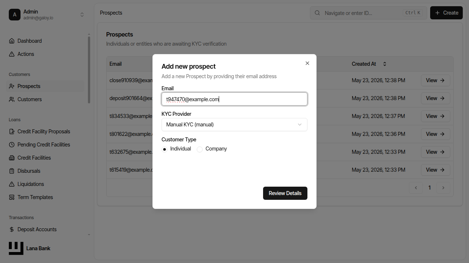This screenshot has width=469, height=263.
Task: Click the Dashboard home icon
Action: click(x=12, y=41)
